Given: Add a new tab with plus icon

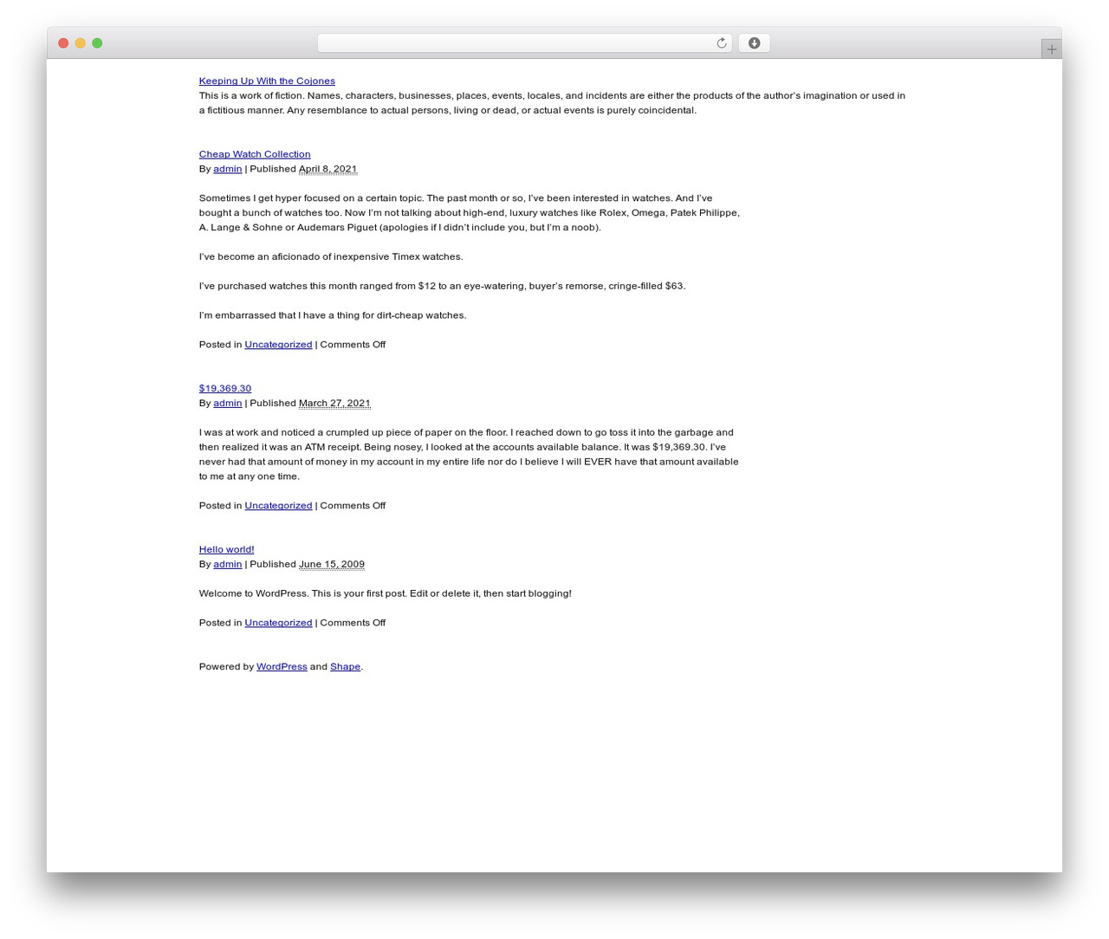Looking at the screenshot, I should click(1051, 49).
